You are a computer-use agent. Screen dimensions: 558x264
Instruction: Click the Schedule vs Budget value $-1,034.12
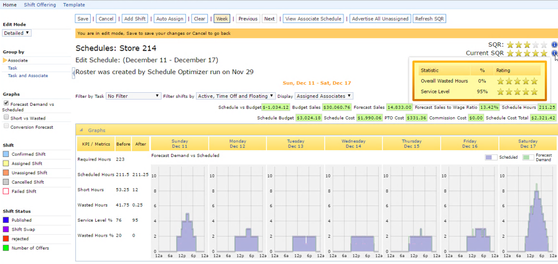[276, 107]
